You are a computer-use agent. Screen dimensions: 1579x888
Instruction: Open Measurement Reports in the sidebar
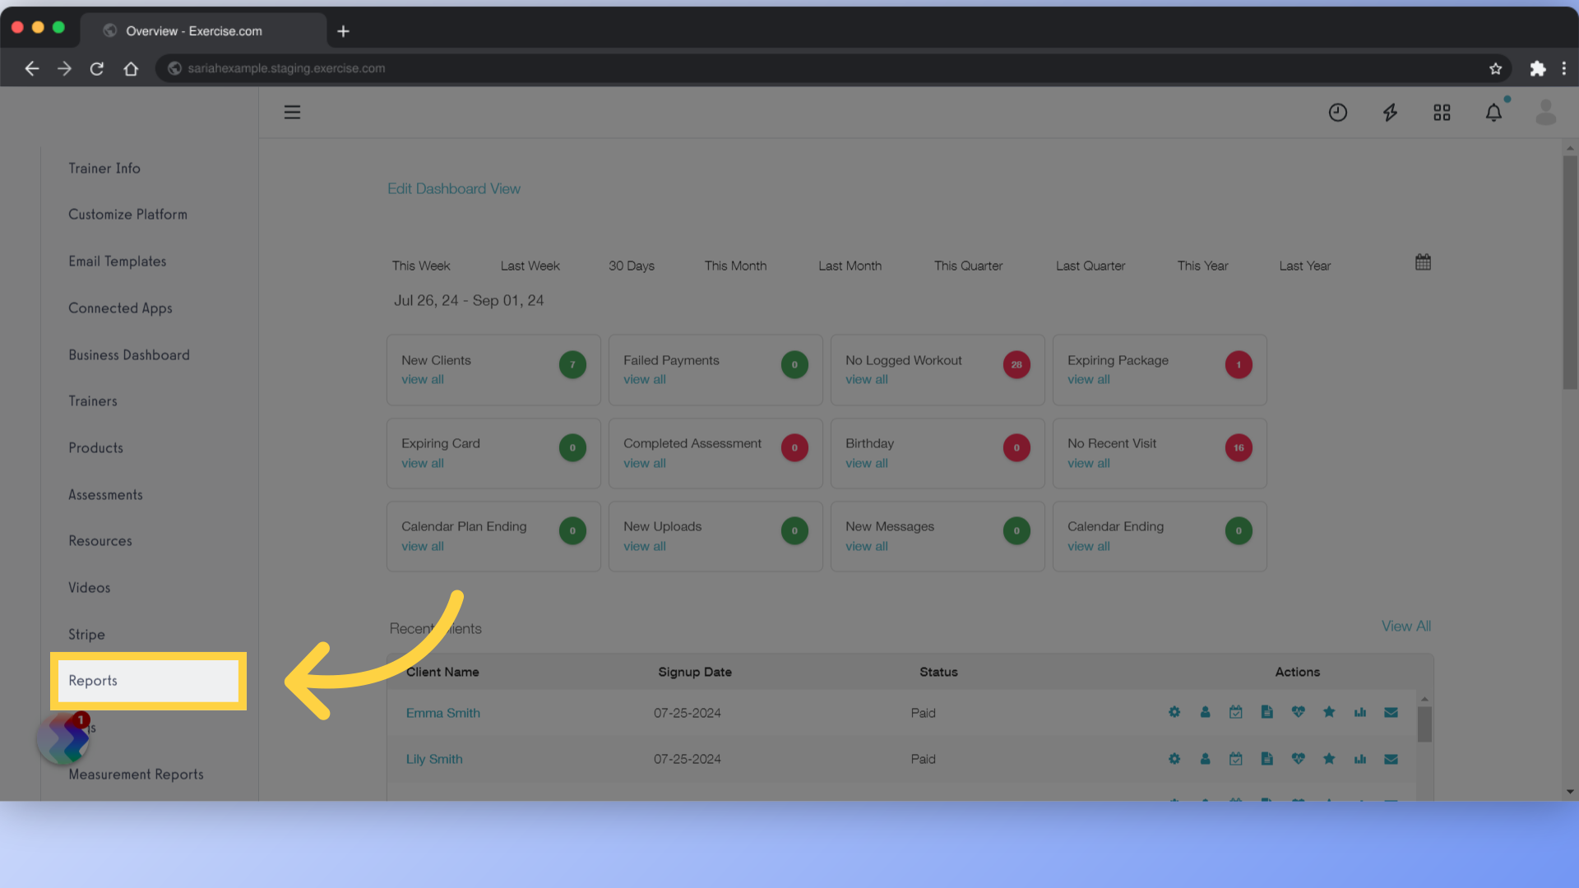click(137, 775)
